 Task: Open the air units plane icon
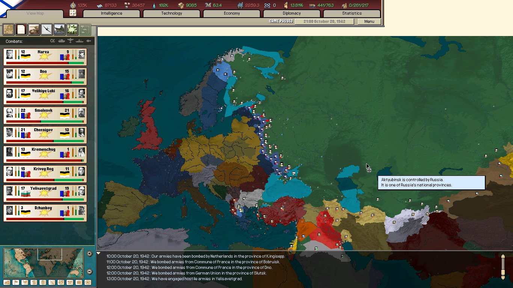(x=47, y=29)
